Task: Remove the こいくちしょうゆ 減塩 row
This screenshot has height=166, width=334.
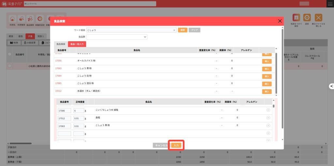Action: coord(268,110)
